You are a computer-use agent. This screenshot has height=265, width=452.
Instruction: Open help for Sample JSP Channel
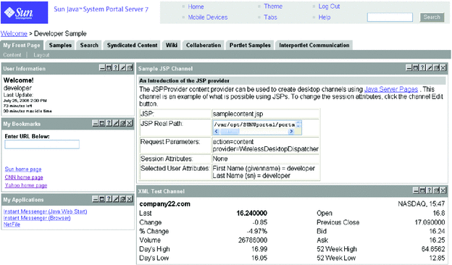[x=422, y=68]
